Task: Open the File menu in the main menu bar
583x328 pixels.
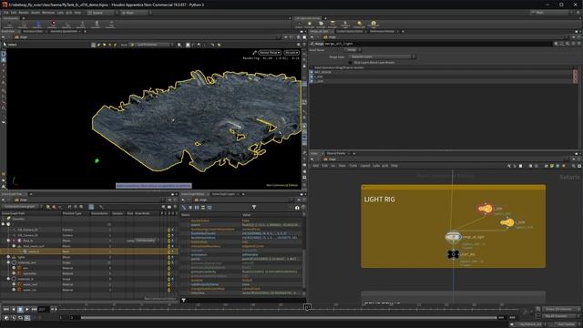Action: (x=6, y=13)
